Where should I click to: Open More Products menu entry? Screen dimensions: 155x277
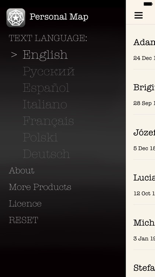(40, 187)
